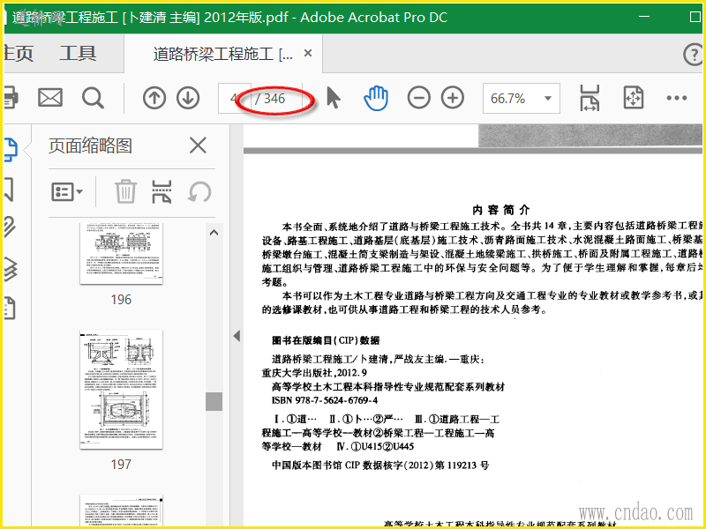706x529 pixels.
Task: Open the document sidebar icon under the layers icon
Action: tap(10, 308)
